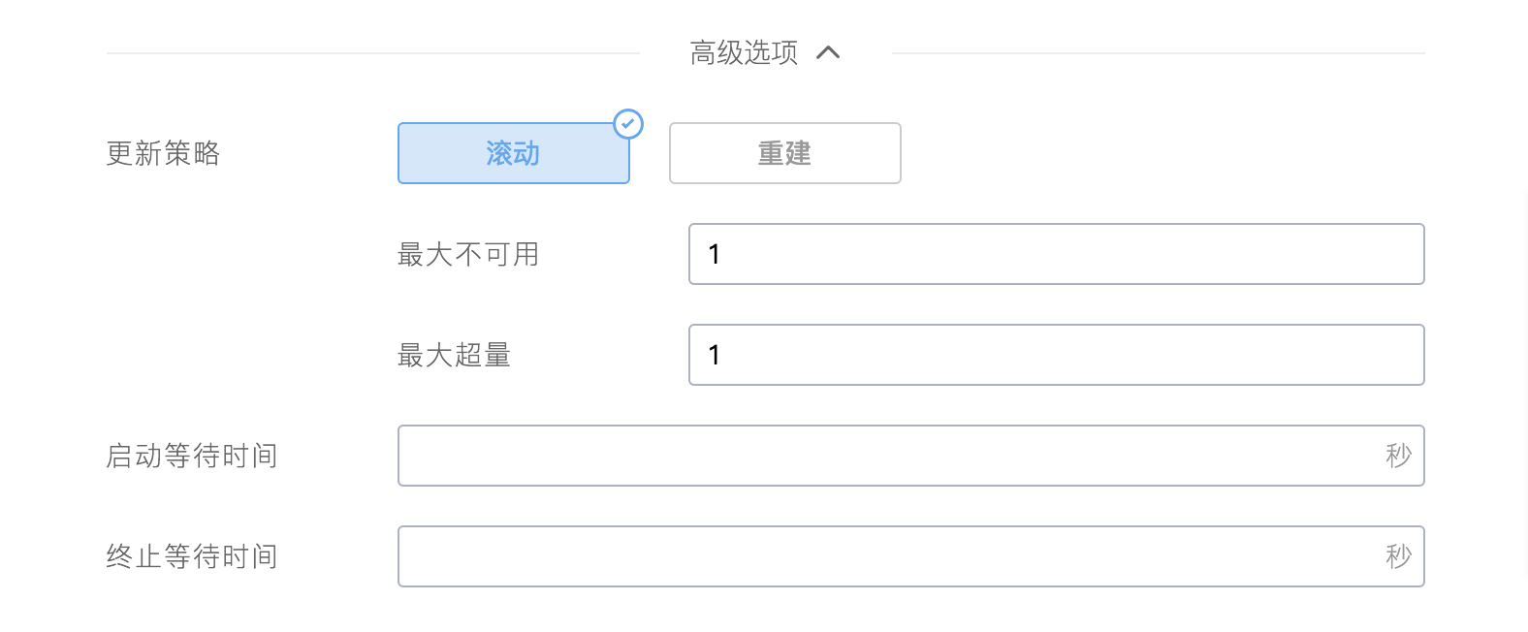Viewport: 1528px width, 632px height.
Task: Click the 最大不可用 label
Action: tap(468, 254)
